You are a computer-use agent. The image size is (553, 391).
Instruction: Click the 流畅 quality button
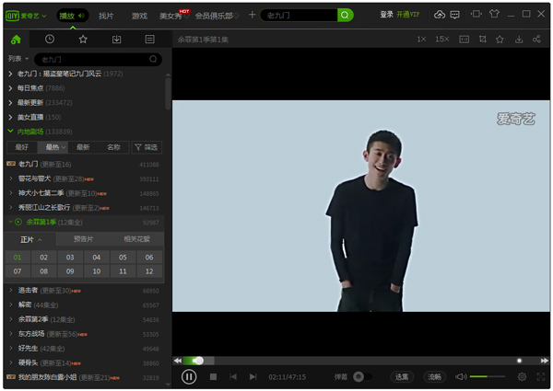[434, 377]
